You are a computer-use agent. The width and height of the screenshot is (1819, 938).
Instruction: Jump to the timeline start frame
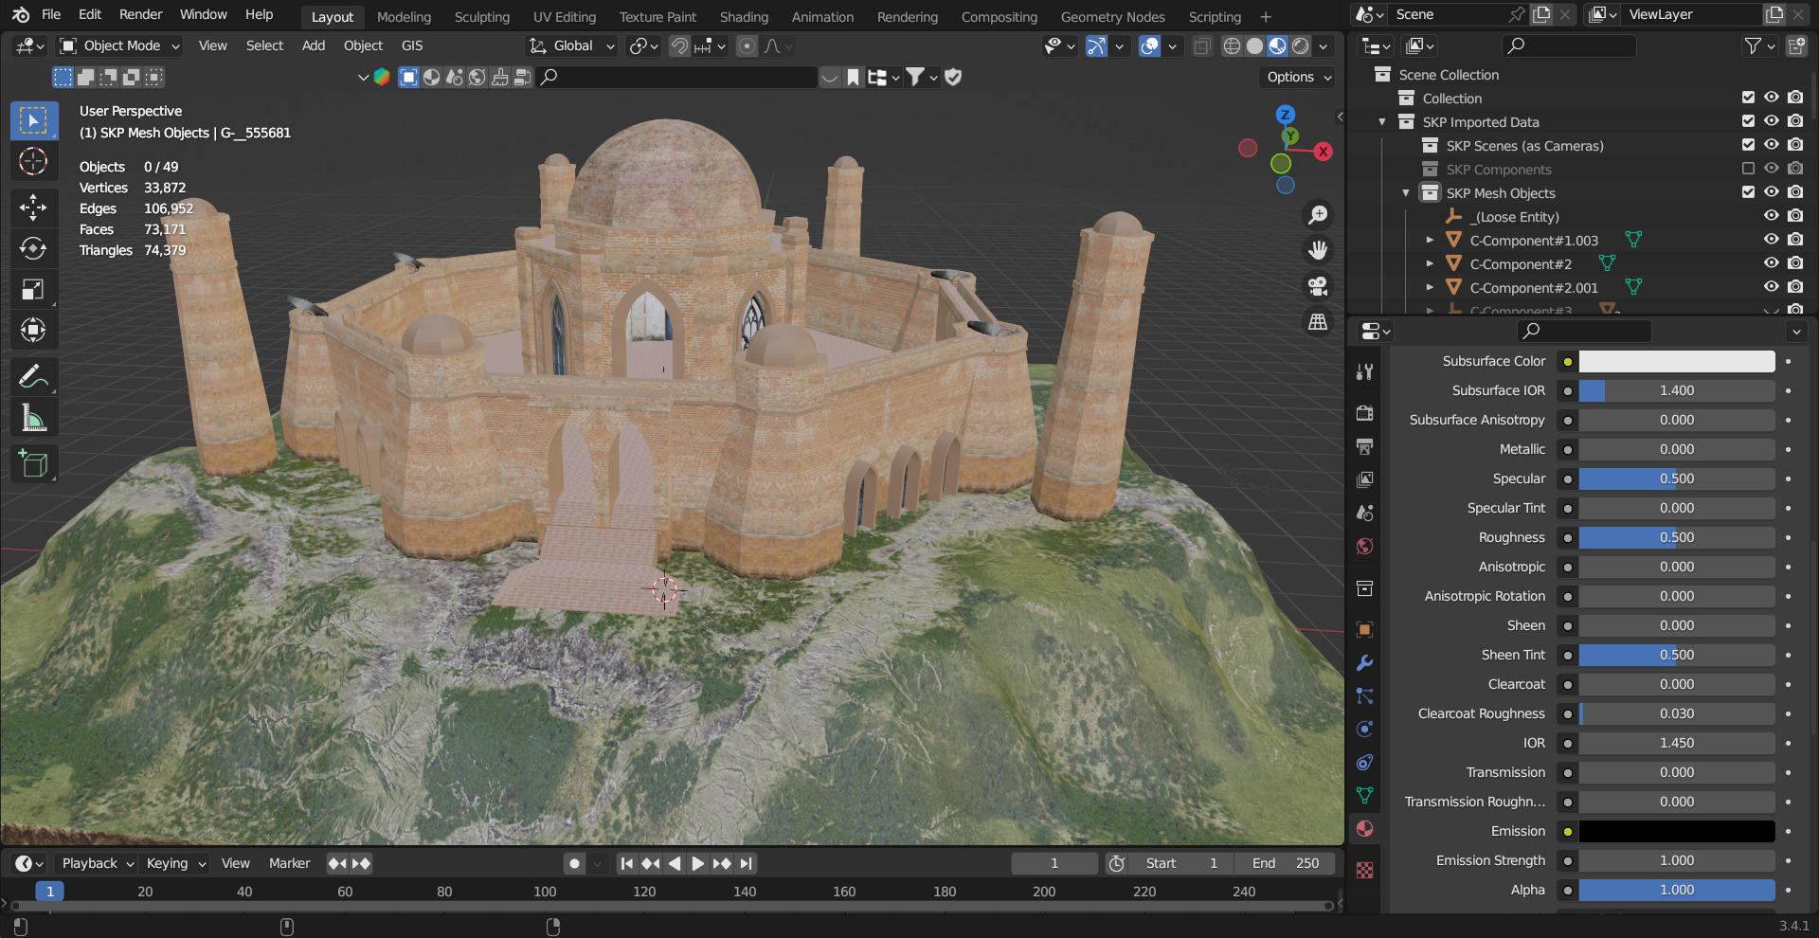click(626, 863)
